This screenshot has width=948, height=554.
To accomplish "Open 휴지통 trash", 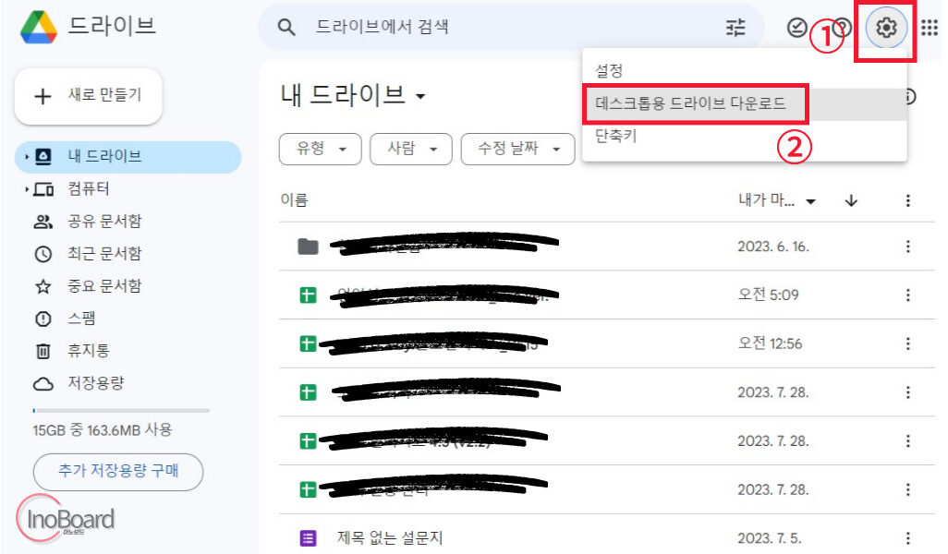I will pyautogui.click(x=89, y=350).
